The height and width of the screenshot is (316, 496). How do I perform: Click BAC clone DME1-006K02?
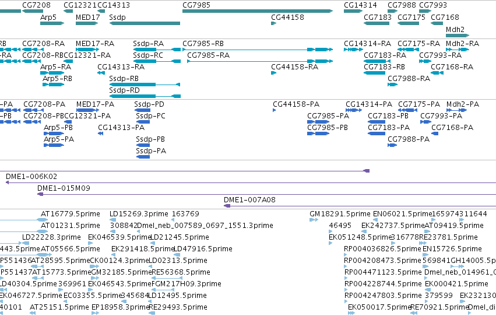pyautogui.click(x=251, y=182)
